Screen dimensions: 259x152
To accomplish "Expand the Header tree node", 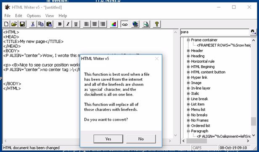I will [188, 51].
